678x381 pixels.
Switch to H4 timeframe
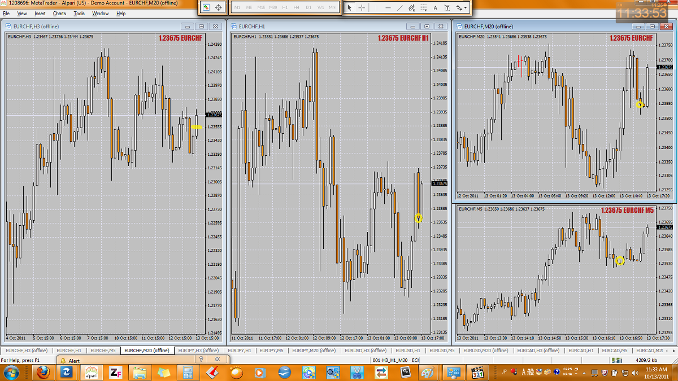[x=297, y=7]
